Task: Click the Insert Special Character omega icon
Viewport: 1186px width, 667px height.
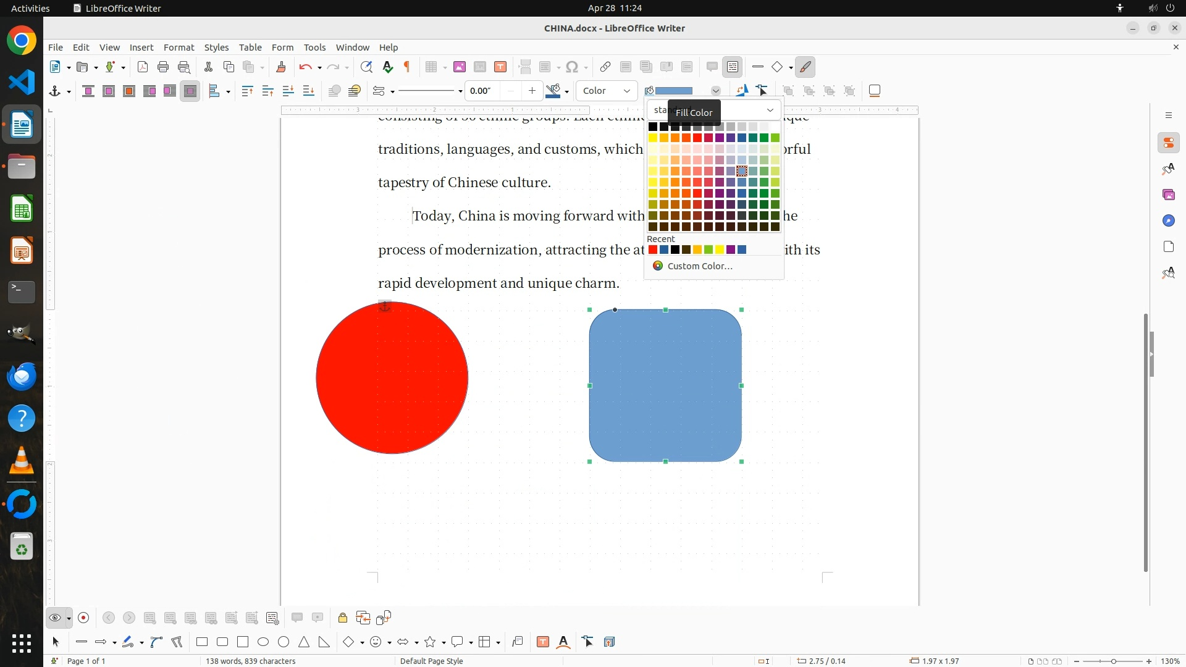Action: pyautogui.click(x=572, y=67)
